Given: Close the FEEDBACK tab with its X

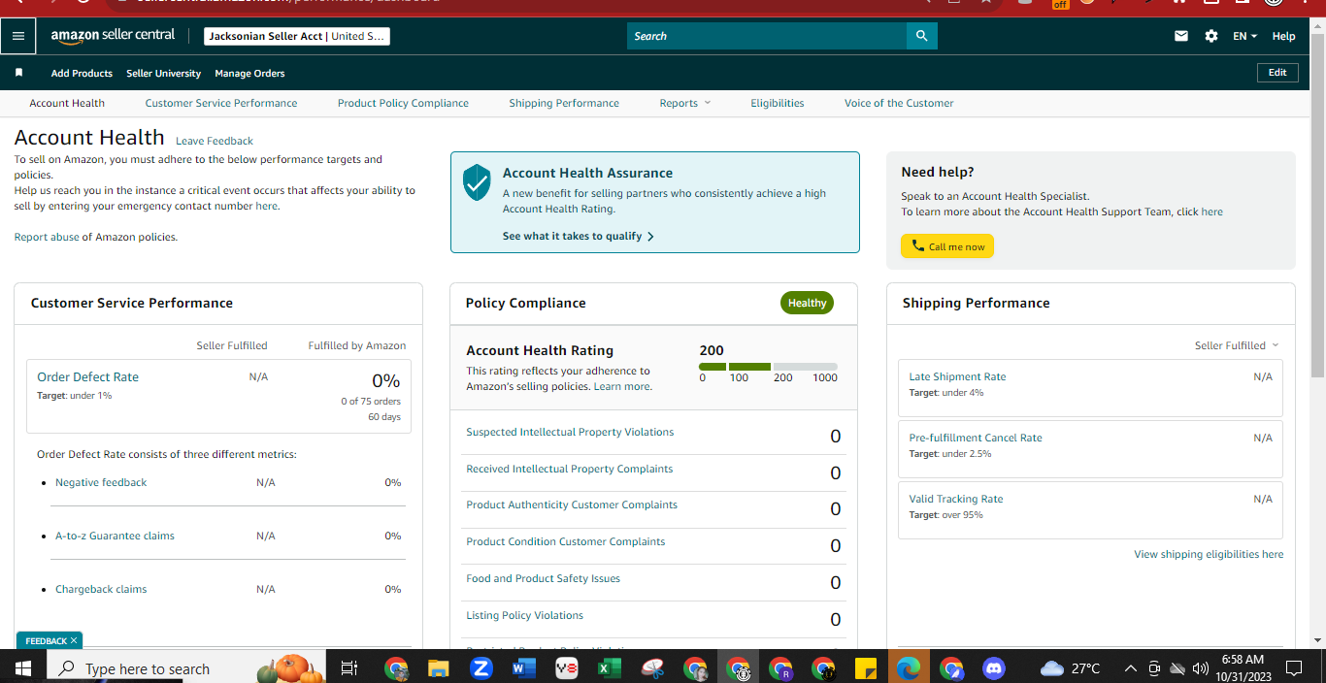Looking at the screenshot, I should pyautogui.click(x=74, y=640).
